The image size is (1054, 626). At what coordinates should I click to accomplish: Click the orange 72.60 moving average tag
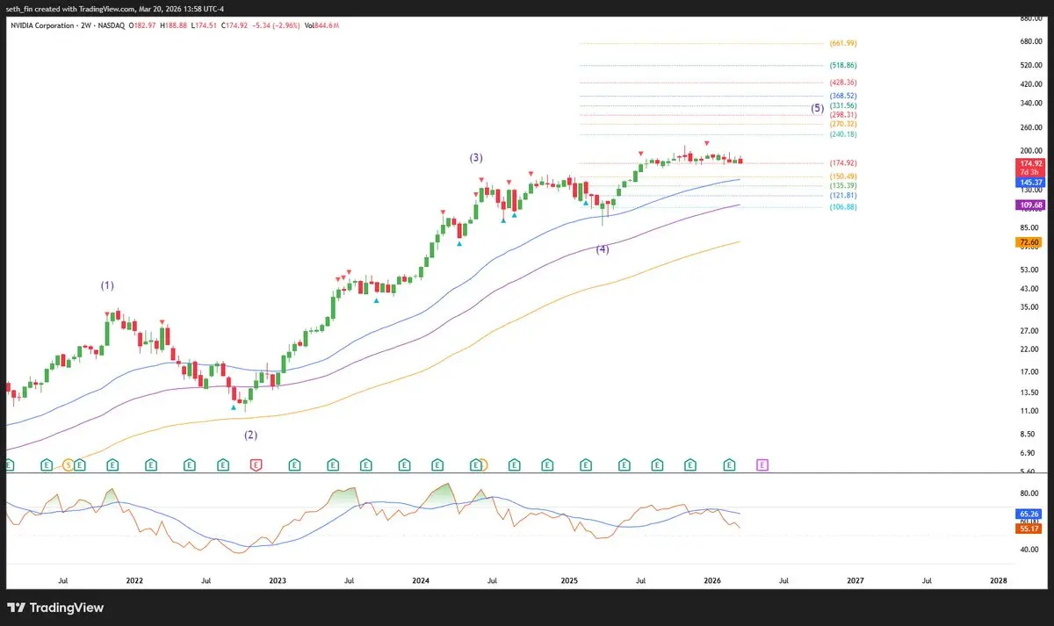1030,241
